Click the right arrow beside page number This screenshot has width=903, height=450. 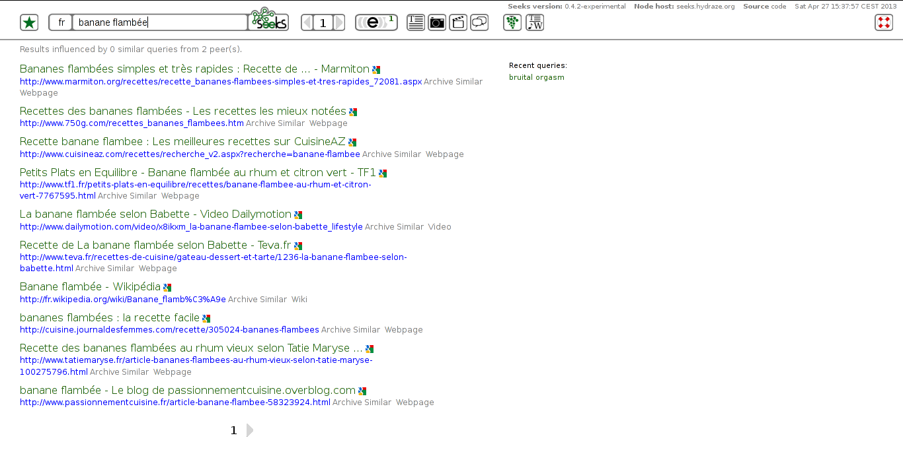tap(339, 22)
